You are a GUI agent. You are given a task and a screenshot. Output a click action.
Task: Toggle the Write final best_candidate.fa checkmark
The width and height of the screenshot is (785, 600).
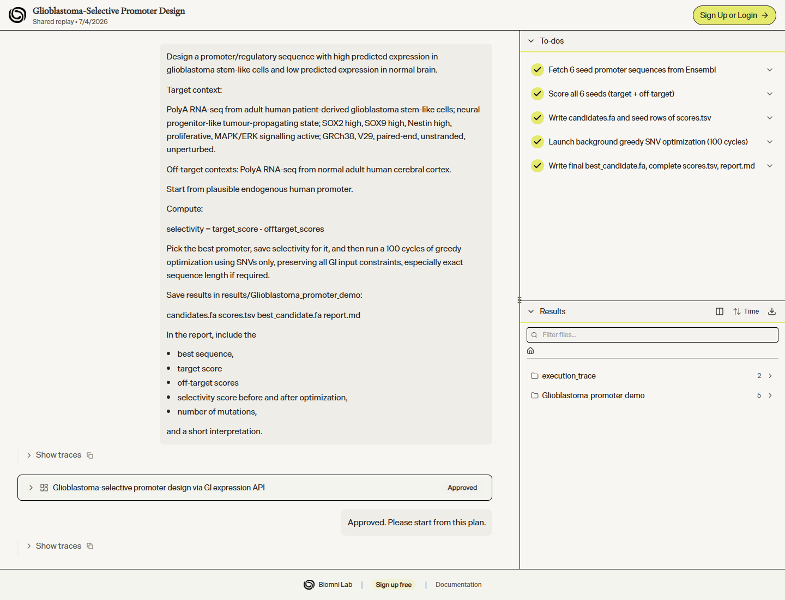coord(538,166)
